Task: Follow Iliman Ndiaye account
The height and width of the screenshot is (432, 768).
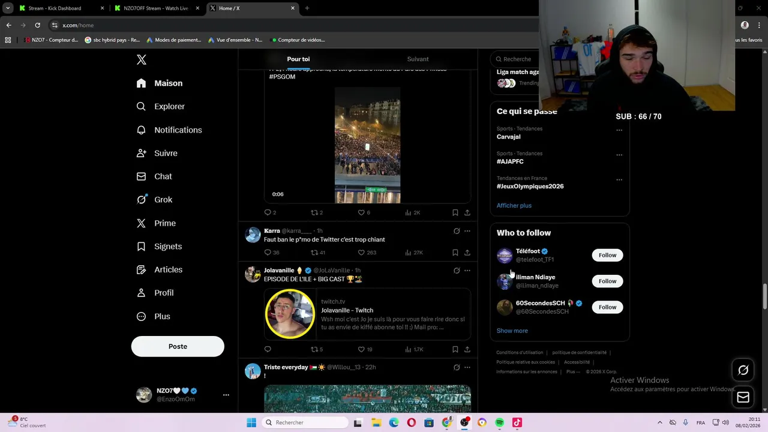Action: click(x=607, y=281)
